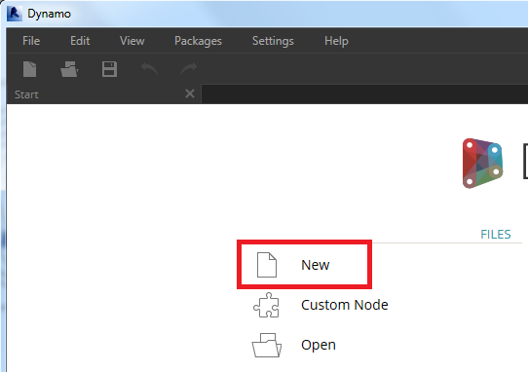The width and height of the screenshot is (528, 372).
Task: Click the Undo arrow in toolbar
Action: [x=149, y=69]
